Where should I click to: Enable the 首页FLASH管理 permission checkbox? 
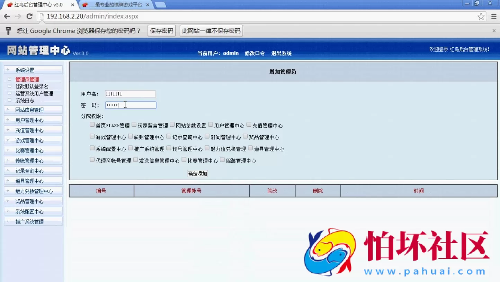point(92,124)
